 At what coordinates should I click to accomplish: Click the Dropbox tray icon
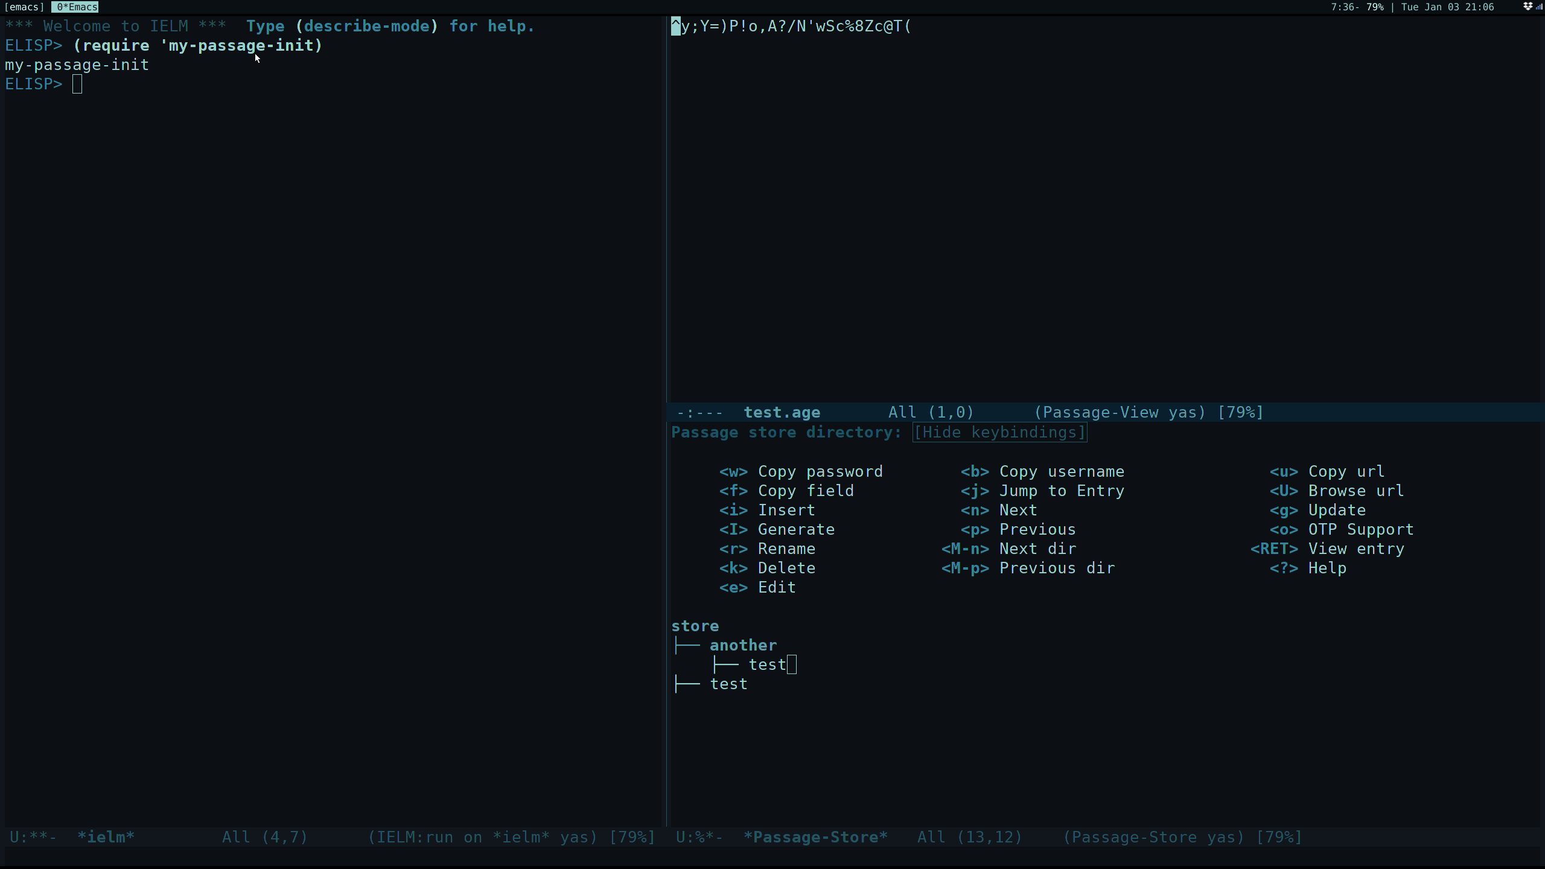coord(1527,7)
